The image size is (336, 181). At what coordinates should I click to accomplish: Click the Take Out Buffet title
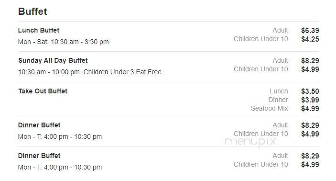tap(43, 91)
